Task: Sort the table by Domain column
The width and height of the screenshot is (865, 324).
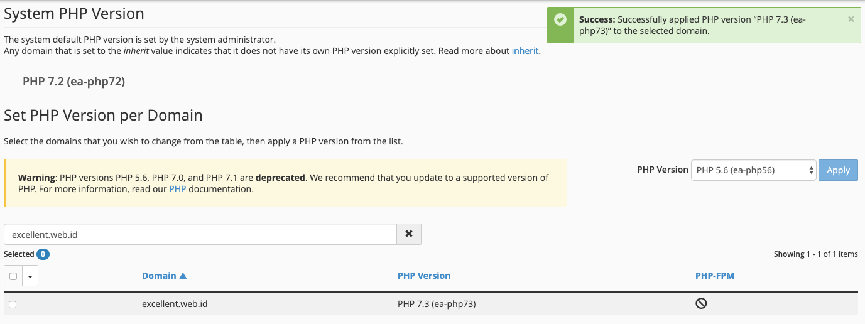Action: (159, 276)
